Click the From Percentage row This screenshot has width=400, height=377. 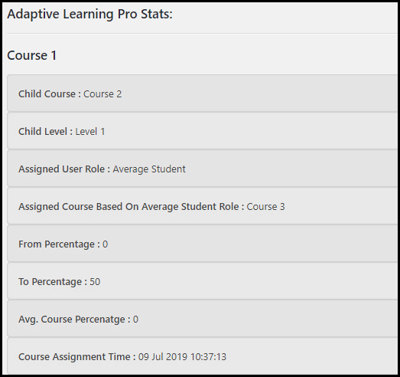coord(202,244)
